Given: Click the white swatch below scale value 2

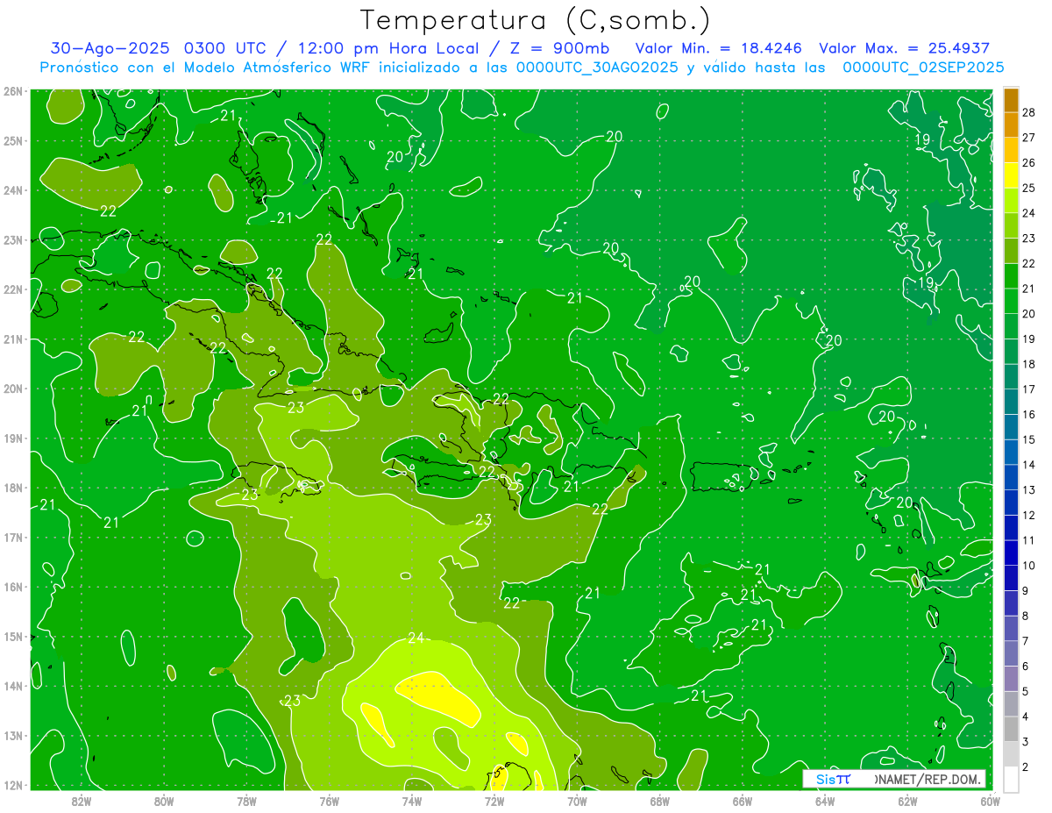Looking at the screenshot, I should tap(1011, 778).
